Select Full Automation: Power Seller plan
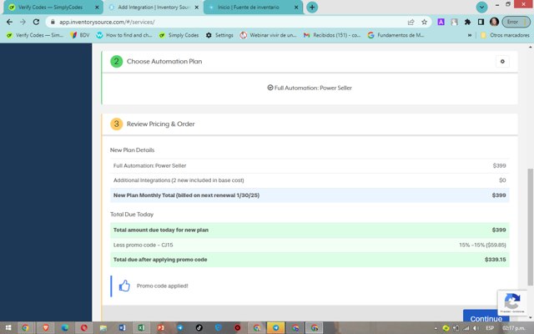 (310, 88)
